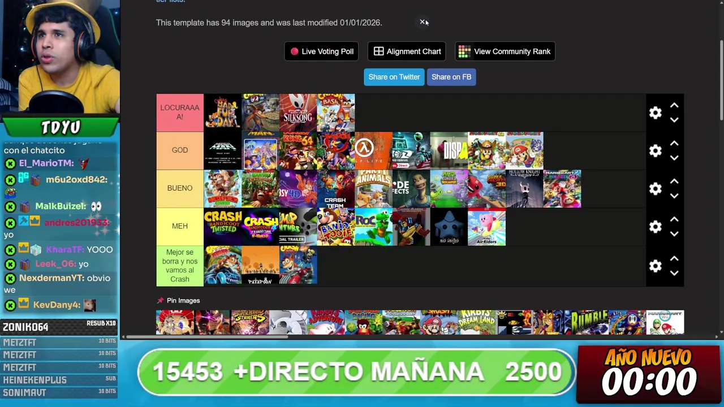Open the Alignment Chart
This screenshot has height=407, width=724.
[x=407, y=51]
